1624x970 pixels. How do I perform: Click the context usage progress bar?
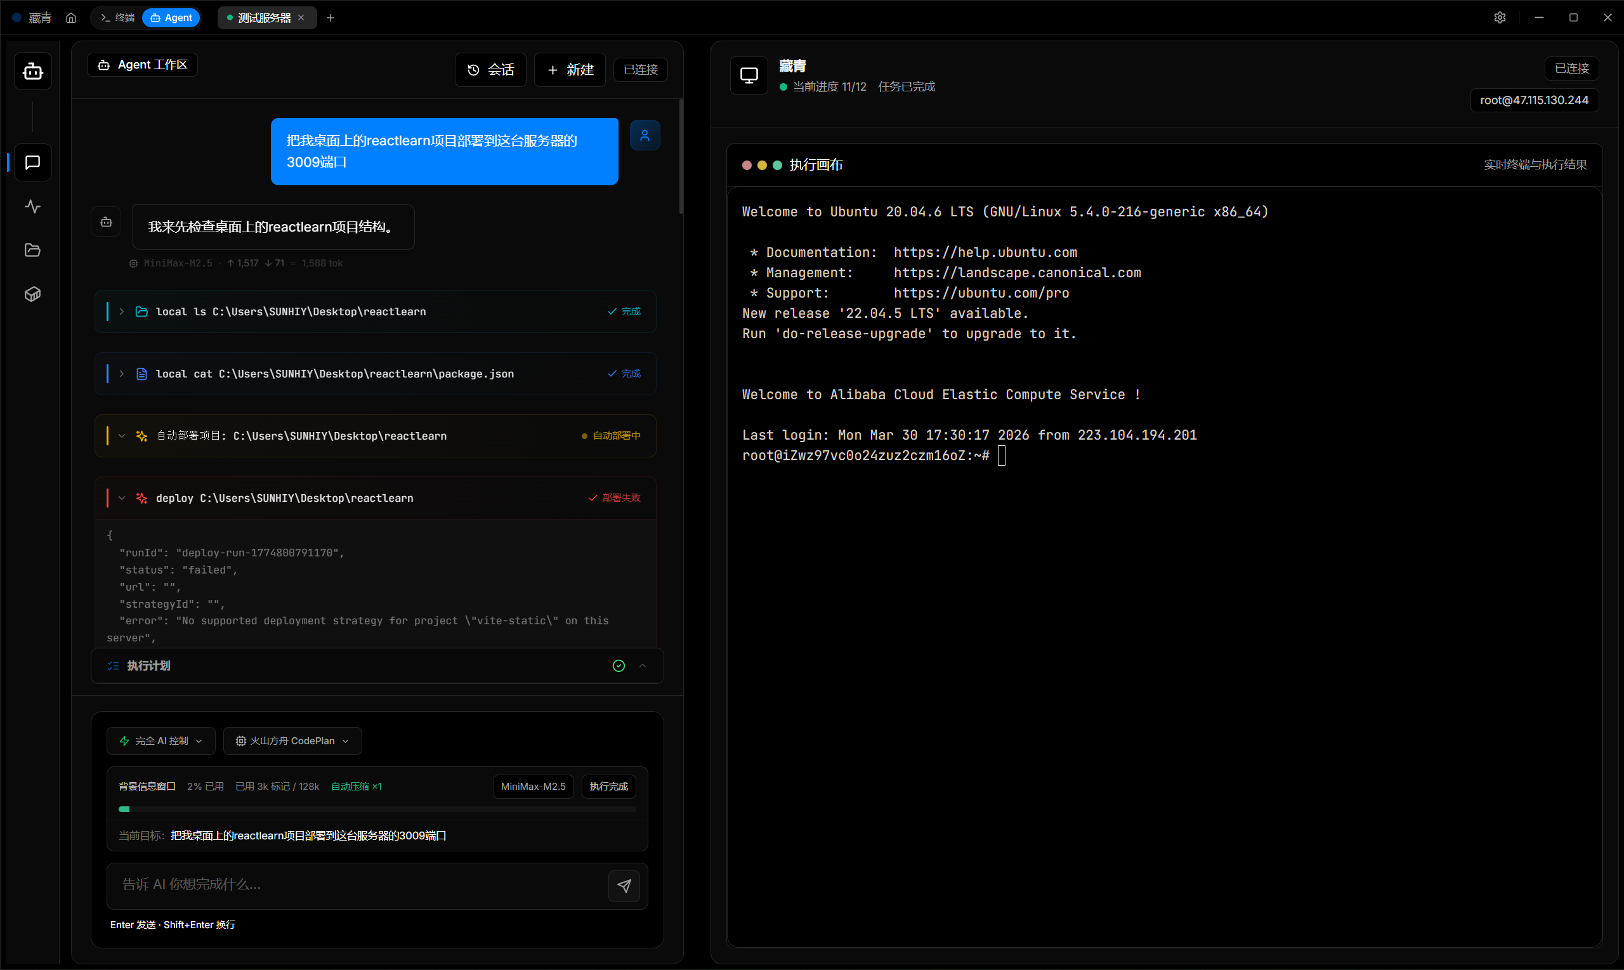(x=377, y=809)
